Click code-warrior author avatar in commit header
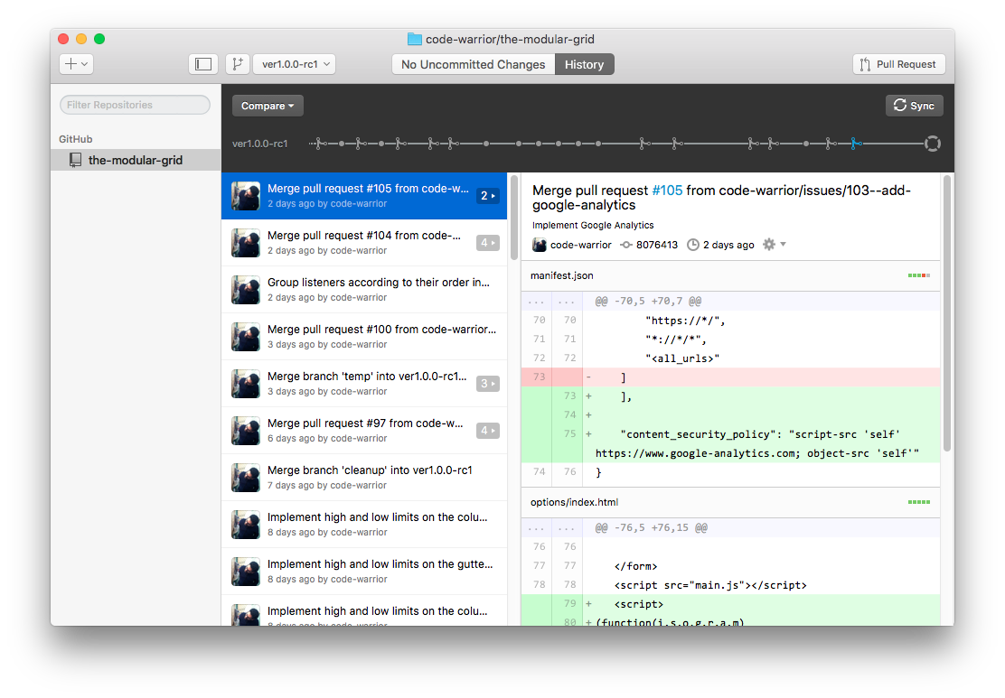This screenshot has height=698, width=1005. pyautogui.click(x=539, y=245)
